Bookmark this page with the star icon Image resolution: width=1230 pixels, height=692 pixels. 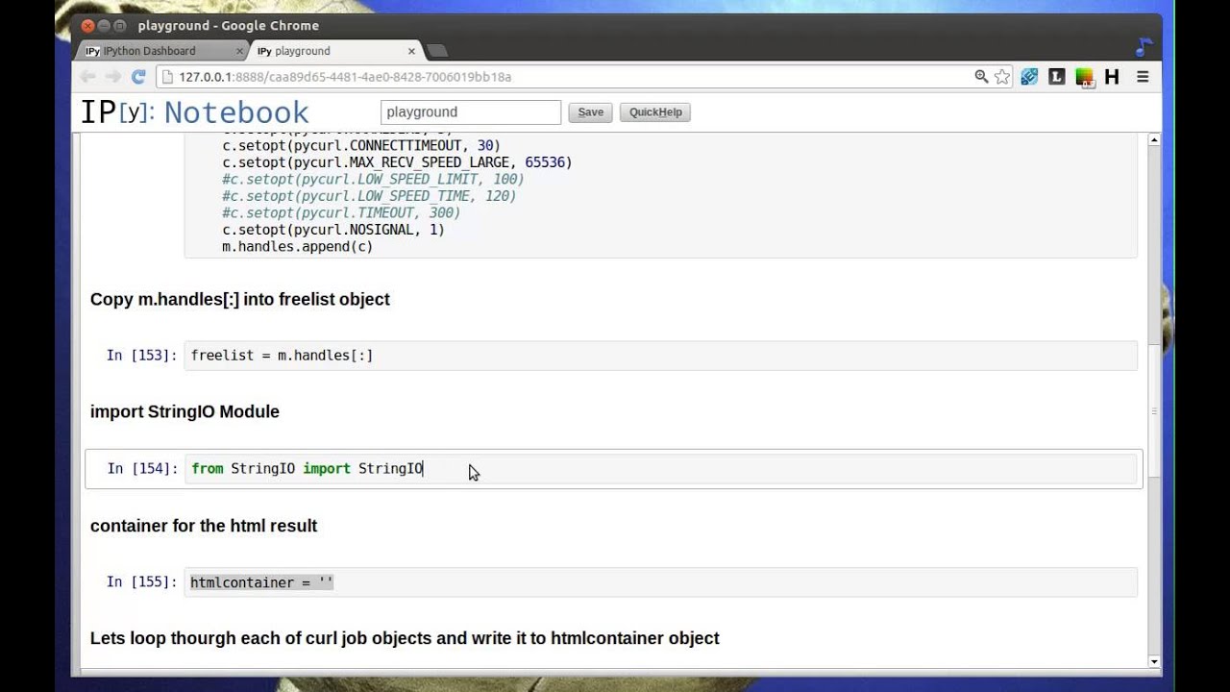pyautogui.click(x=1002, y=77)
